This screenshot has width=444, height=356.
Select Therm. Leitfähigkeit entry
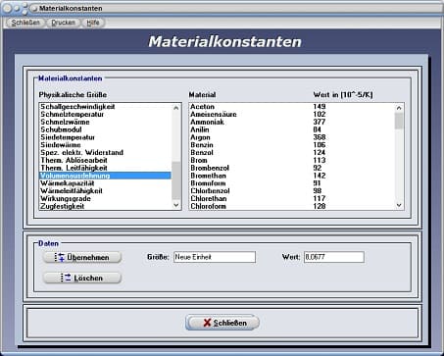(105, 168)
